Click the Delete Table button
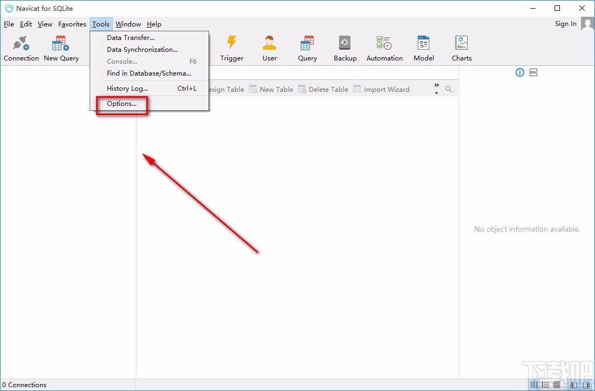The height and width of the screenshot is (391, 595). [323, 89]
